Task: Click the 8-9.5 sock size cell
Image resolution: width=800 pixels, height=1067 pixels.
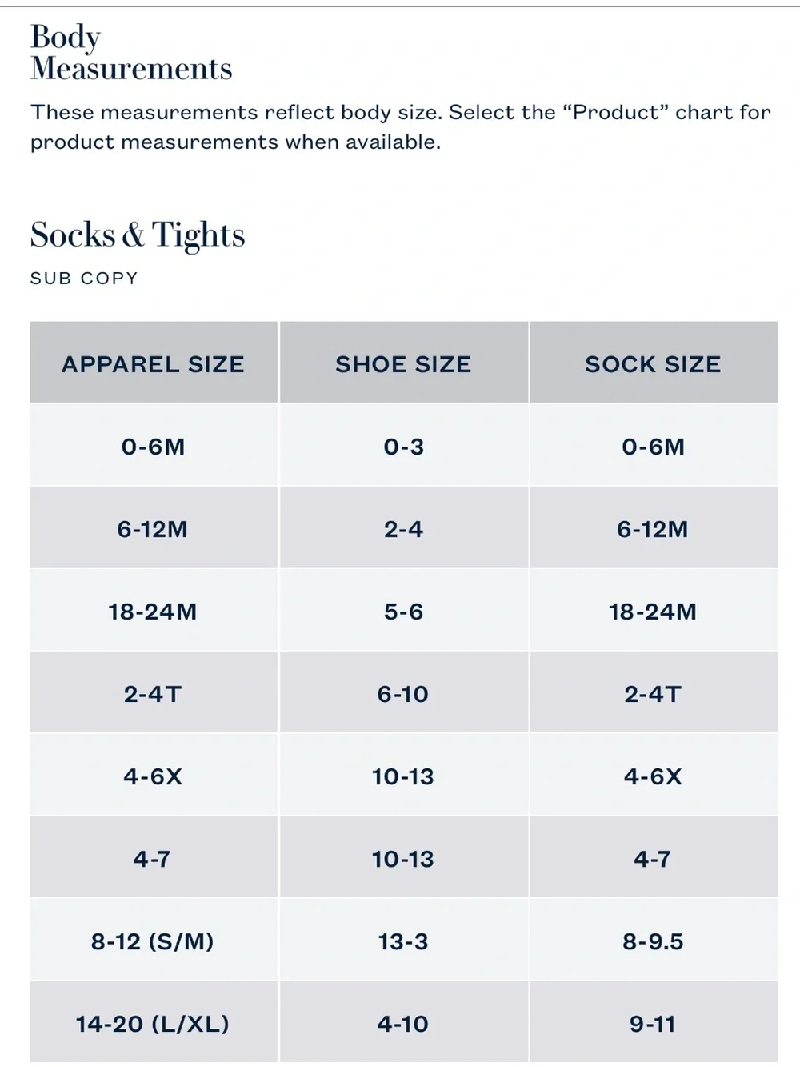Action: click(x=654, y=941)
